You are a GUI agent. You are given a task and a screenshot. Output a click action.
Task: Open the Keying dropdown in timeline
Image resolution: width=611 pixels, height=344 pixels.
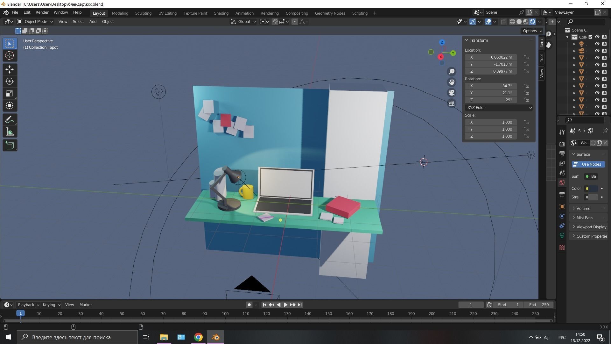click(x=51, y=305)
